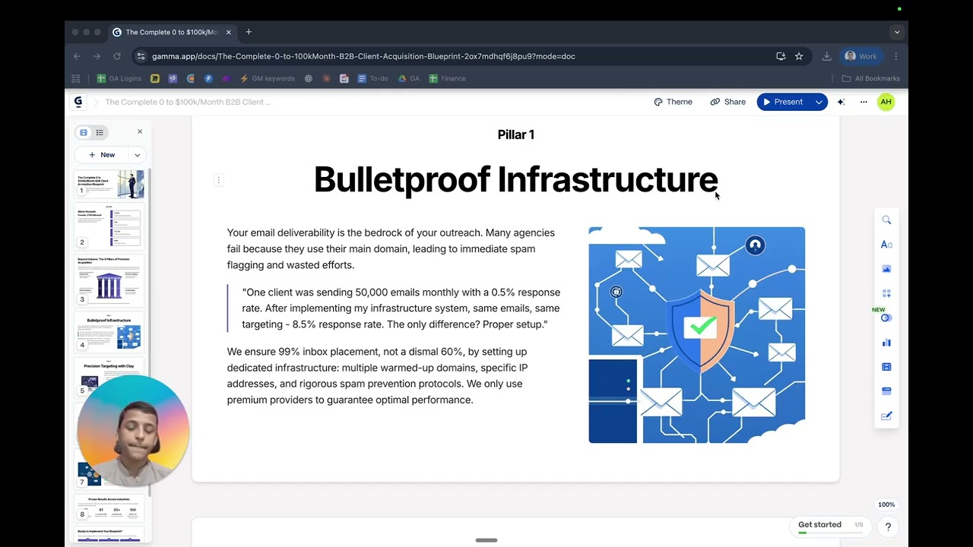Screen dimensions: 973x547
Task: Click the email shield illustration image
Action: (696, 335)
